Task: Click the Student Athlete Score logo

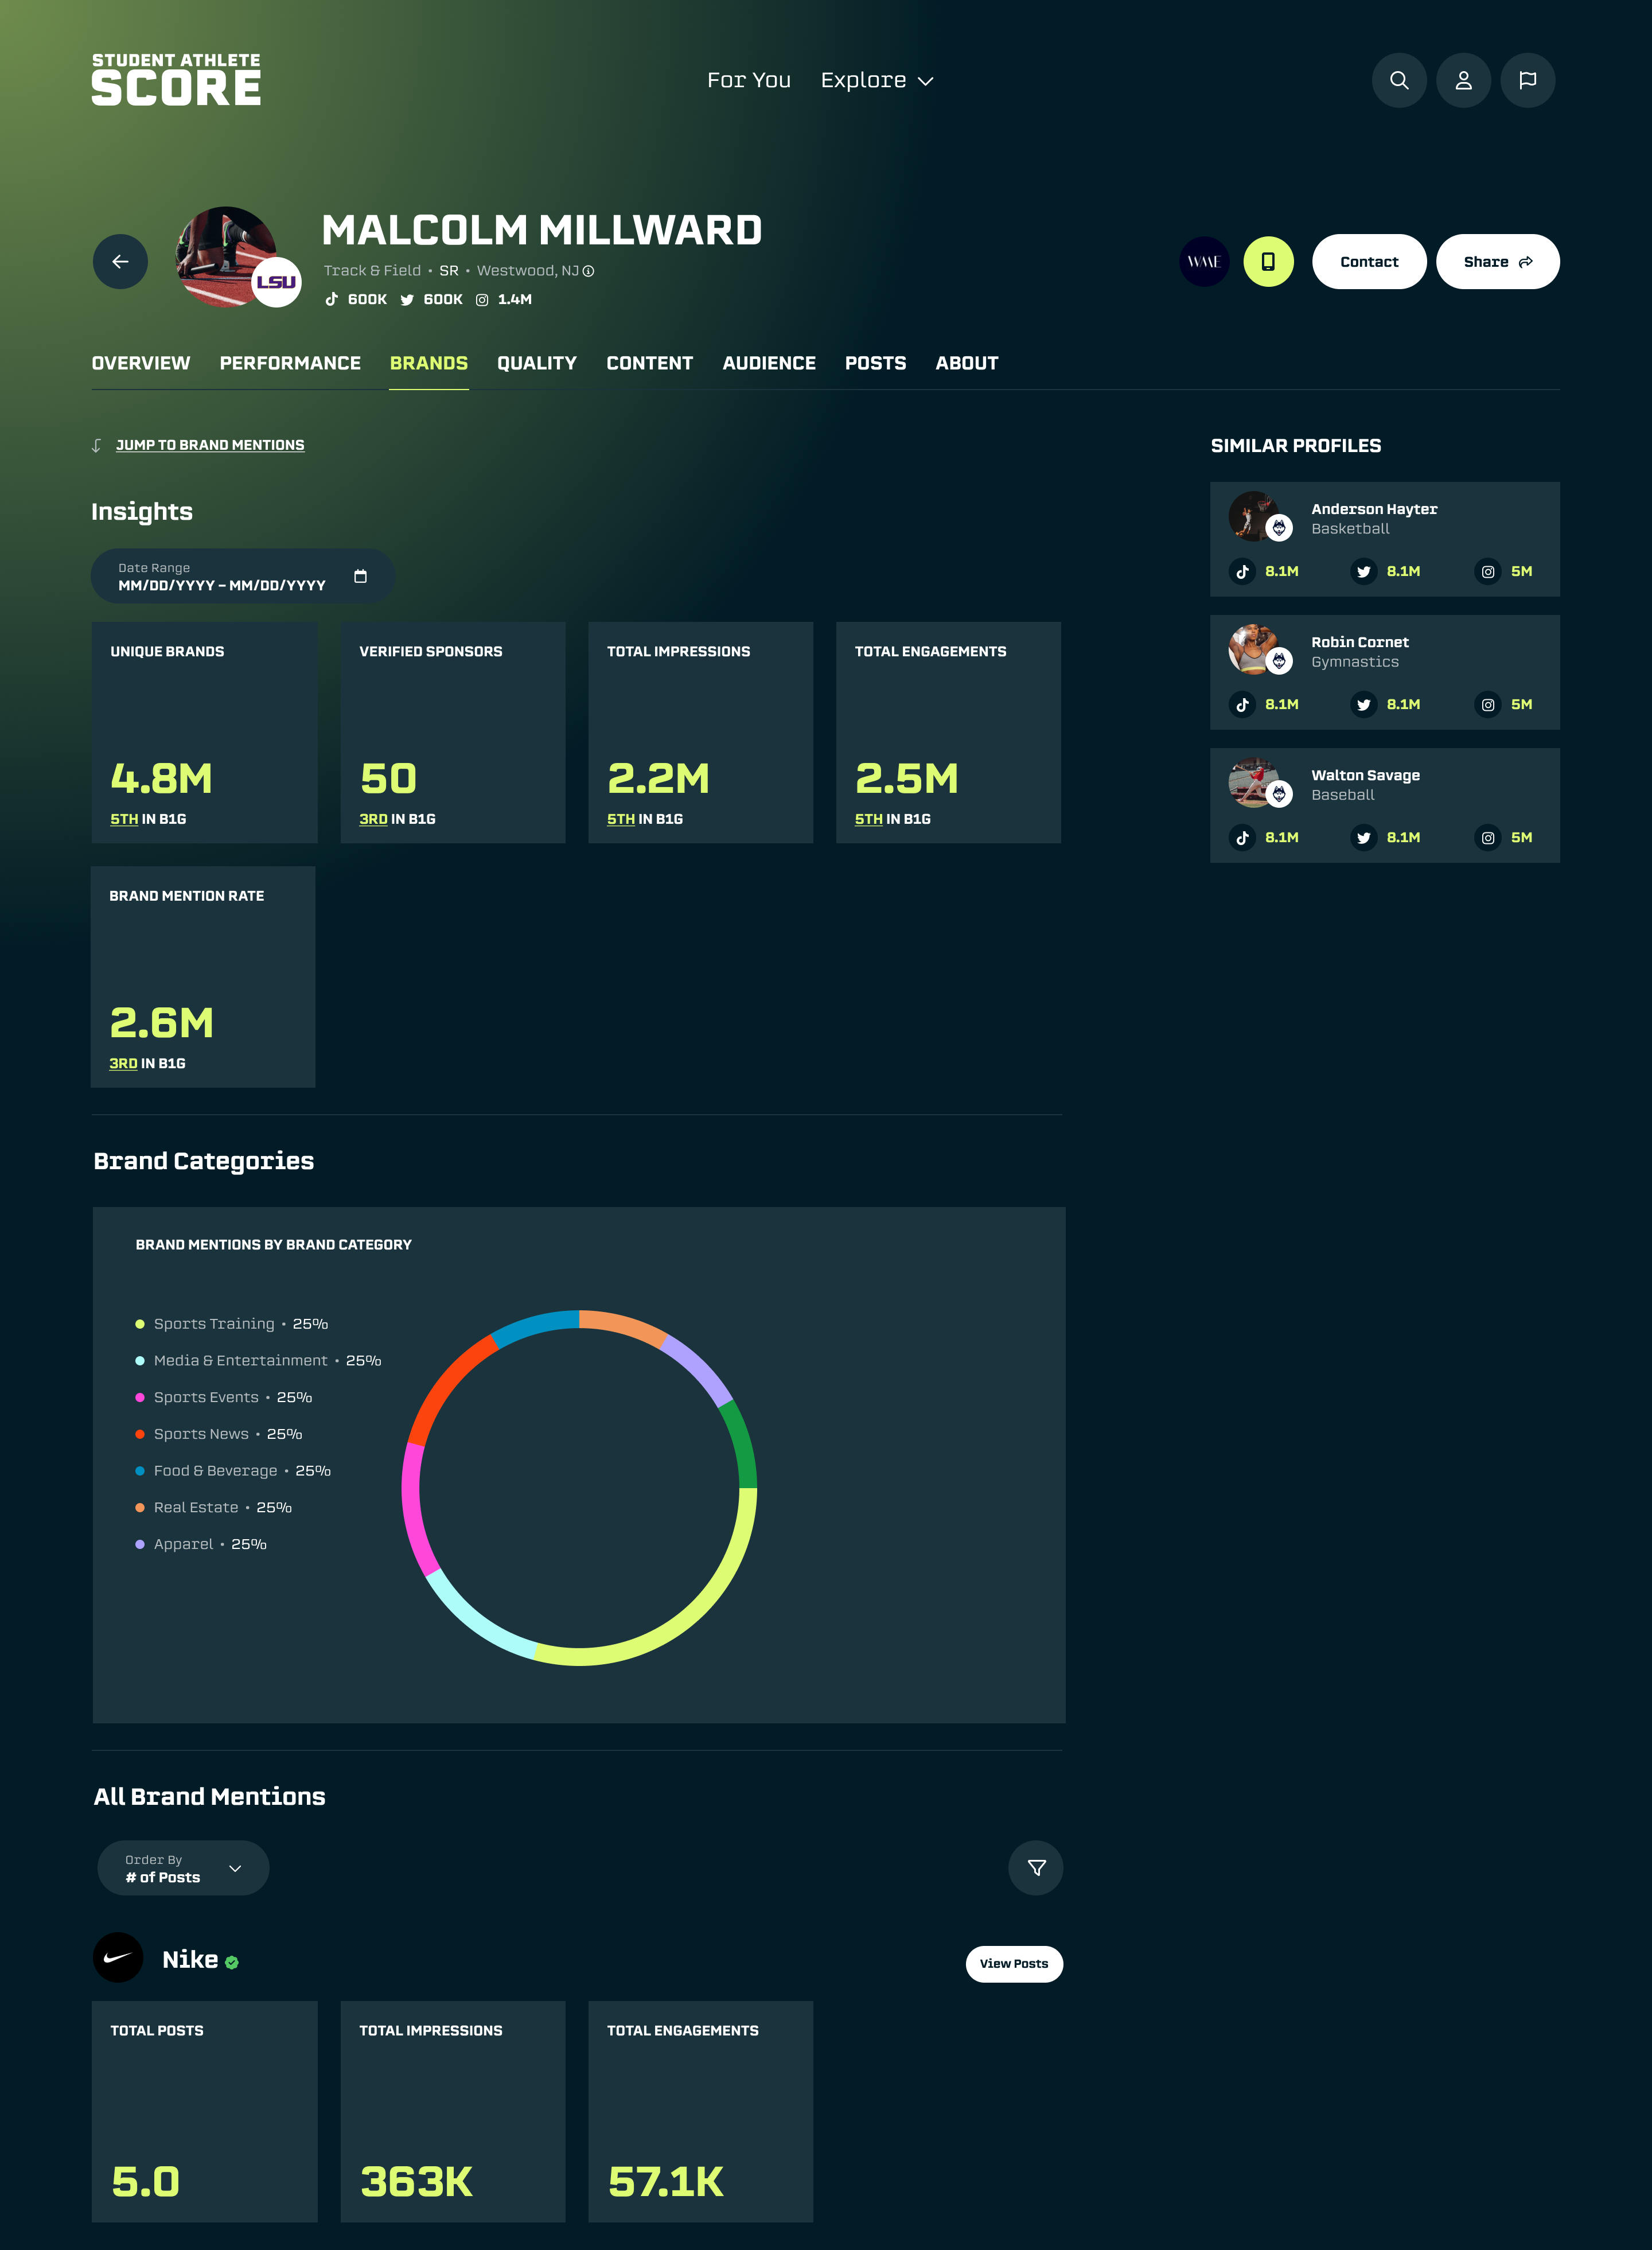Action: coord(176,79)
